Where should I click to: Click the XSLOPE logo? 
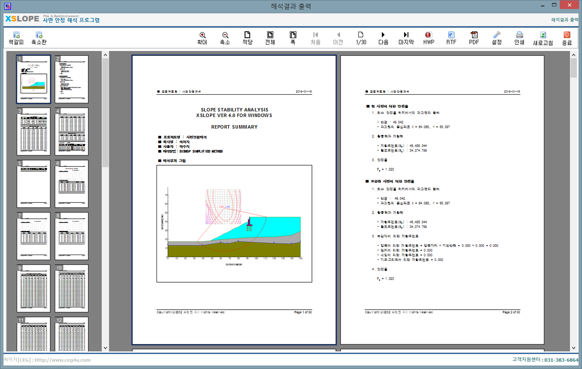[22, 19]
